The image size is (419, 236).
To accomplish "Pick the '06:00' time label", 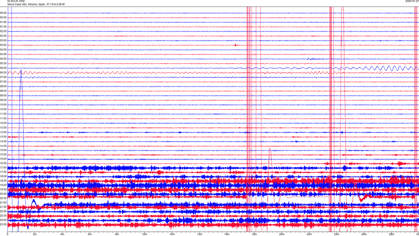I will tap(3, 68).
